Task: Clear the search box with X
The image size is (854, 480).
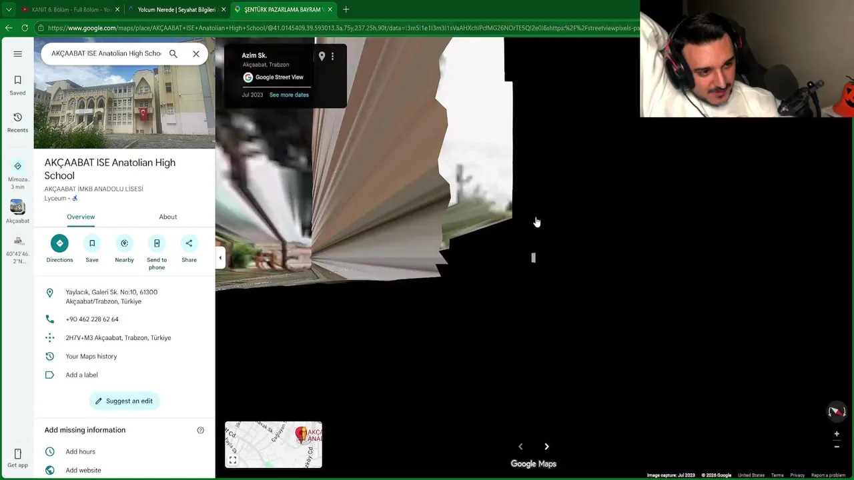Action: pos(196,53)
